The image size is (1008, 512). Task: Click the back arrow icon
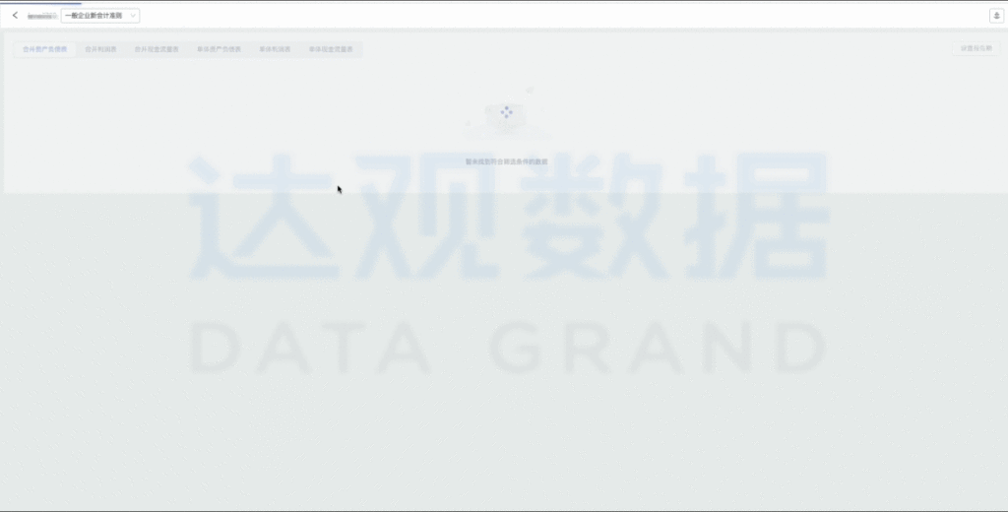[x=15, y=16]
